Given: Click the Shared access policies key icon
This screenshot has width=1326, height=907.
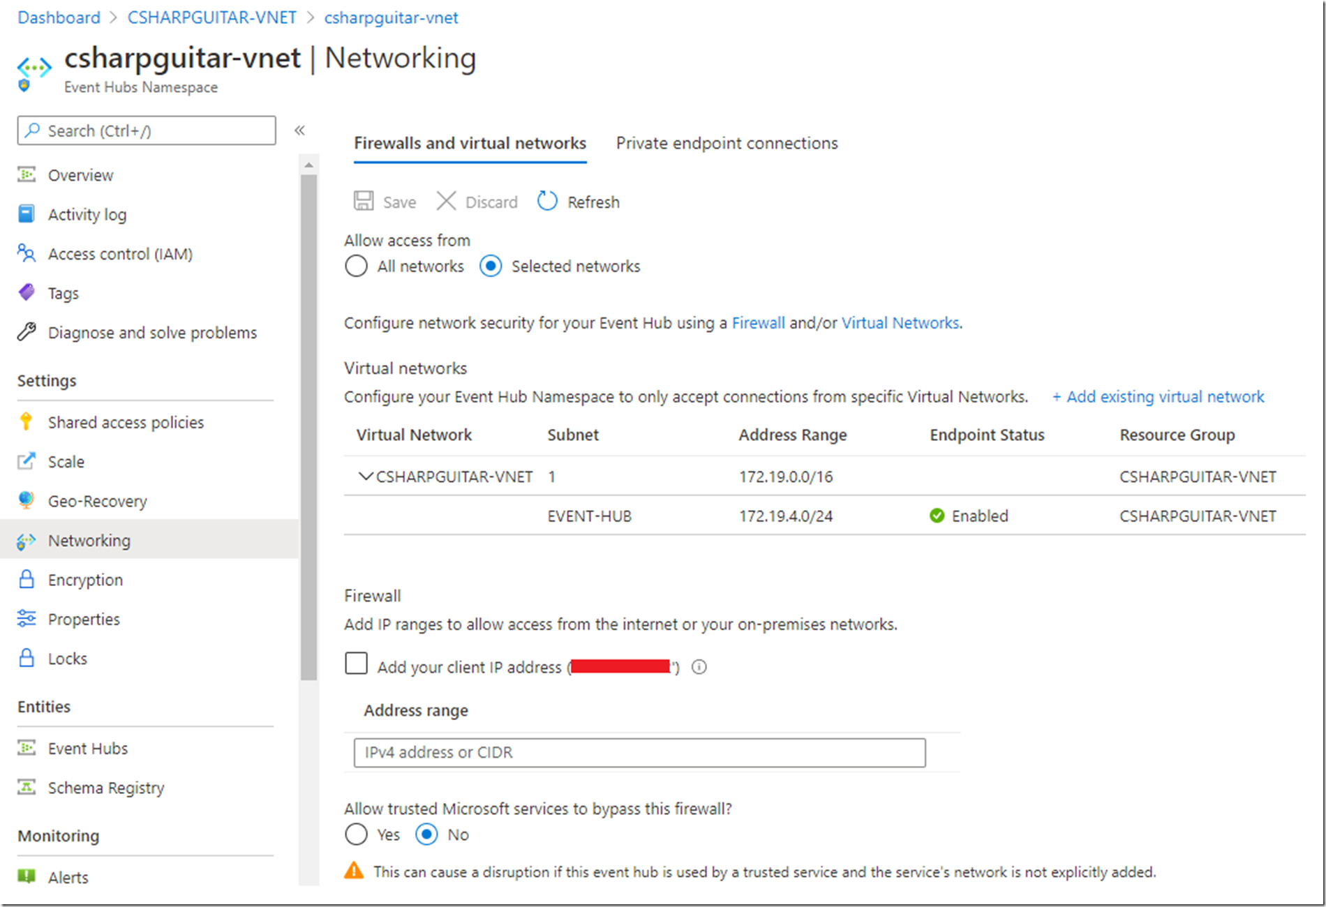Looking at the screenshot, I should 27,421.
